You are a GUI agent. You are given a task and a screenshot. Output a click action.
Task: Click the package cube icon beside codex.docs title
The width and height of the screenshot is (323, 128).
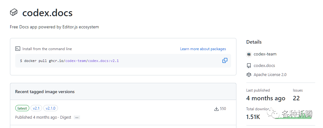14,12
